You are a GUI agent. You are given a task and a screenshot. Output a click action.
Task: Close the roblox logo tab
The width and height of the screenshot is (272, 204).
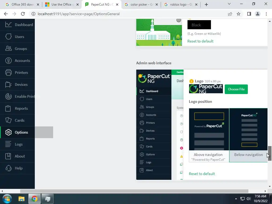pyautogui.click(x=196, y=5)
